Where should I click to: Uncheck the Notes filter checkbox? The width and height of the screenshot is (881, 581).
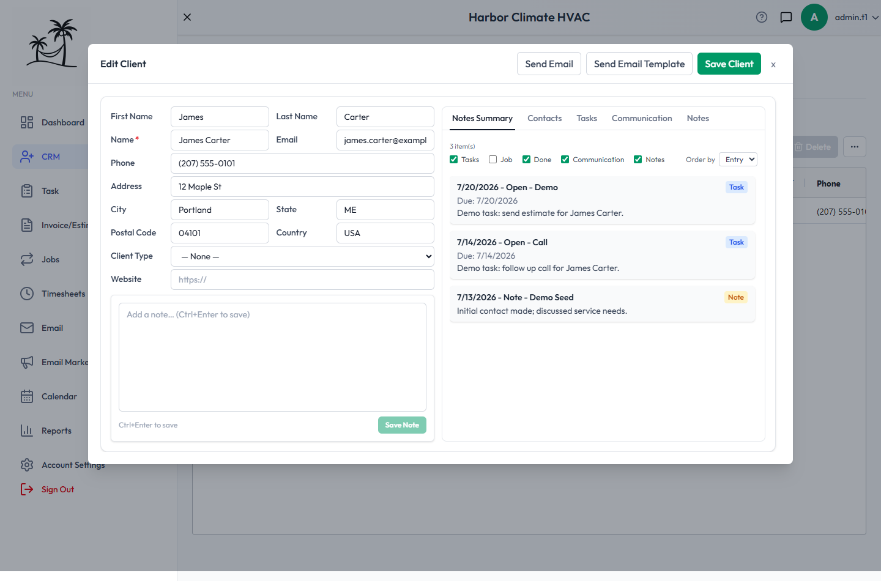click(x=638, y=160)
